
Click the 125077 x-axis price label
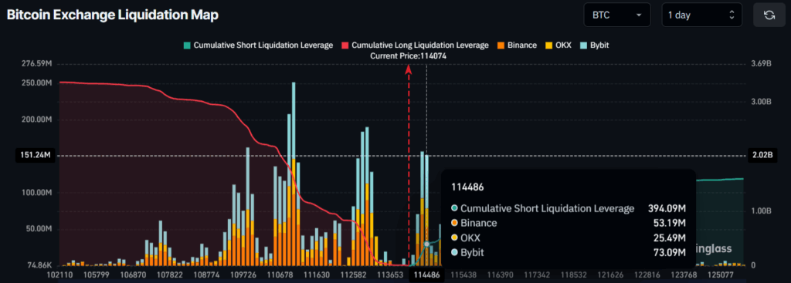(x=721, y=276)
